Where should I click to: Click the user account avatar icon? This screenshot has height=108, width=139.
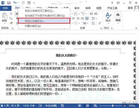(x=137, y=8)
